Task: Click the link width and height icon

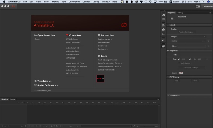Action: 190,59
